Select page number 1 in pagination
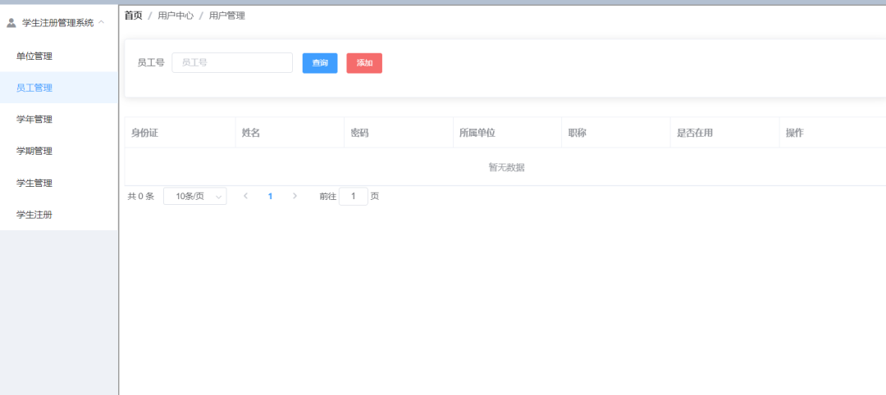Viewport: 886px width, 395px height. click(x=270, y=197)
